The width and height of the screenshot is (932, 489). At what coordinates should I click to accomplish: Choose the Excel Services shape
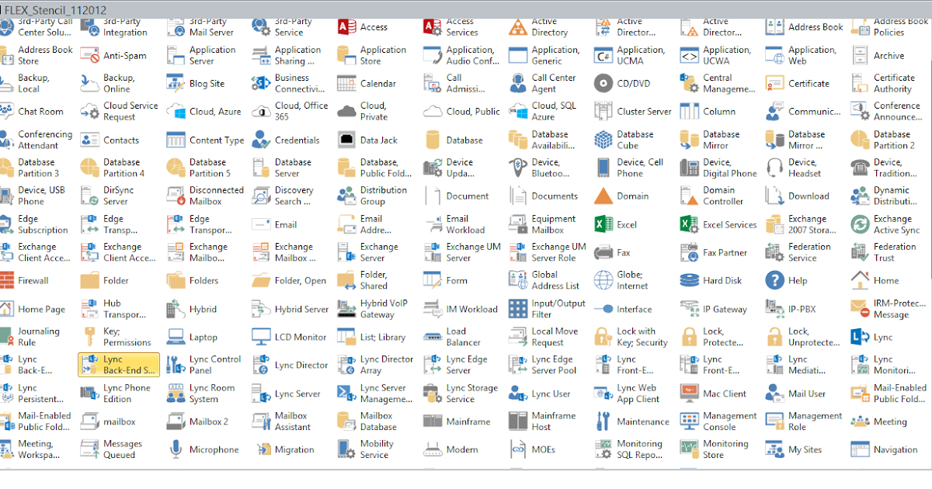718,224
